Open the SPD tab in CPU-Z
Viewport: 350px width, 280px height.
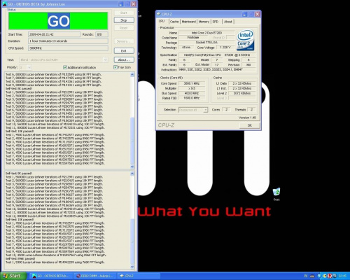216,22
